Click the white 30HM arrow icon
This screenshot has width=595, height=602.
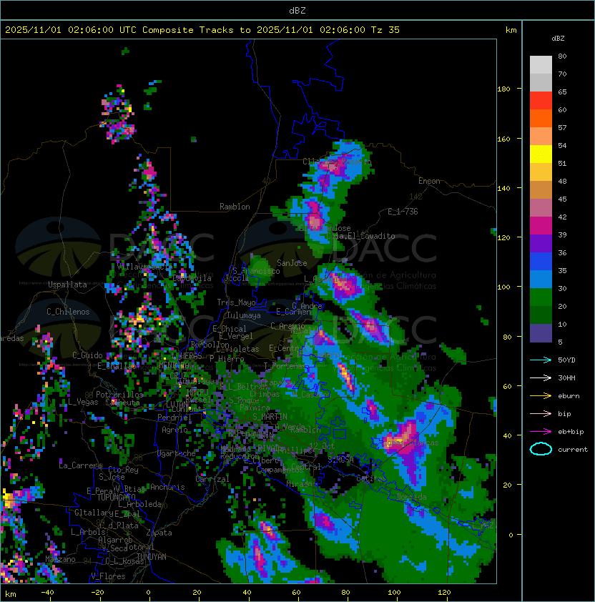tap(541, 378)
